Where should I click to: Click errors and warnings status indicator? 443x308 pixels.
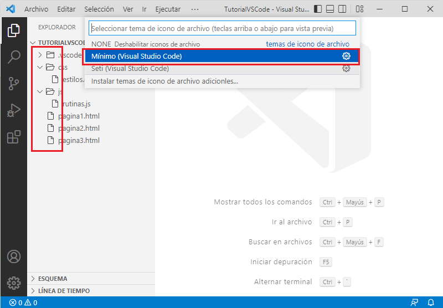(23, 302)
